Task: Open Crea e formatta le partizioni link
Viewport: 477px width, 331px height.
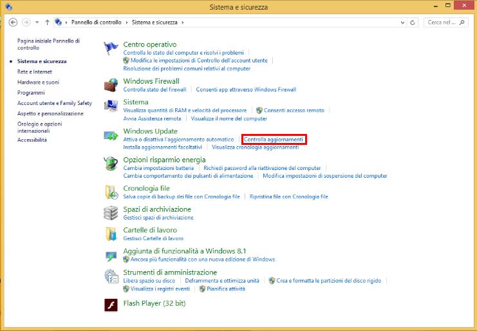Action: coord(328,281)
